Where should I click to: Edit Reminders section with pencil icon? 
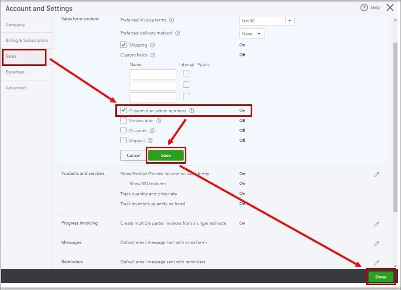tap(377, 263)
